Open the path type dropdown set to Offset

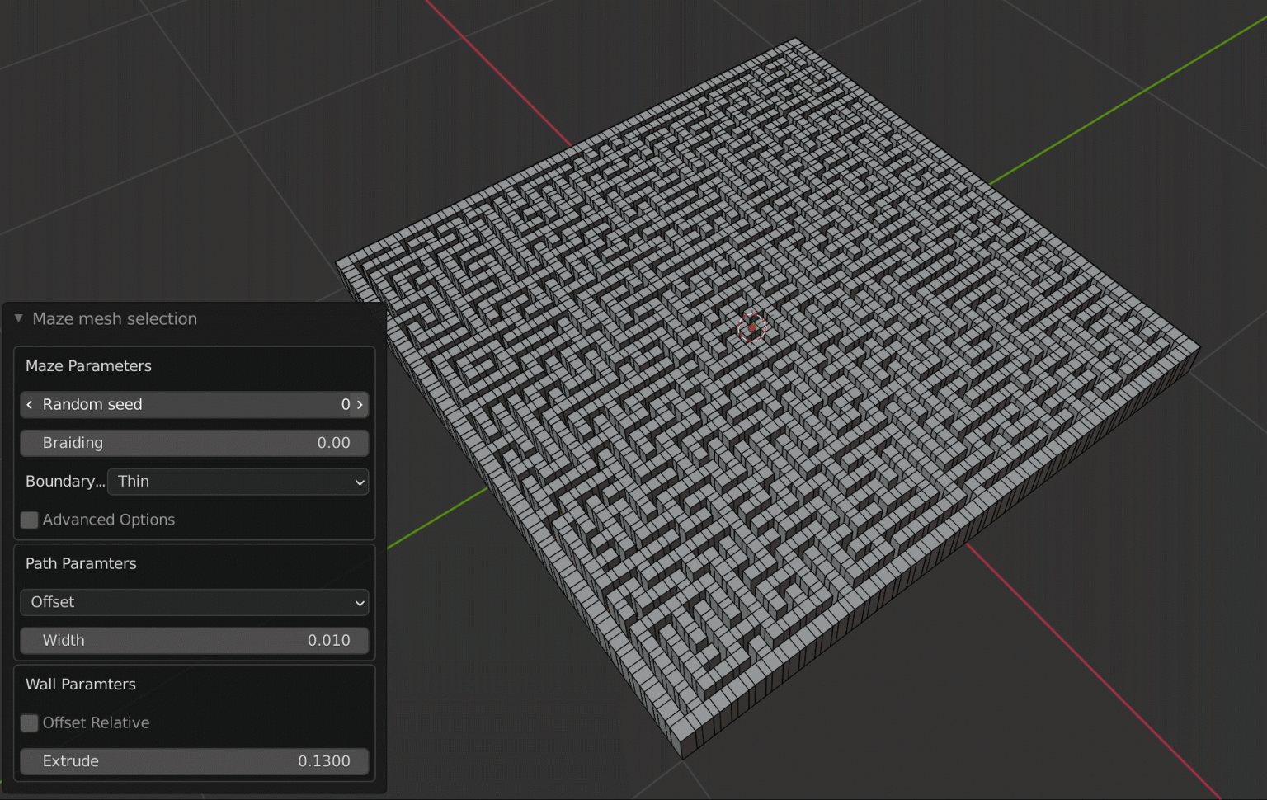coord(195,602)
